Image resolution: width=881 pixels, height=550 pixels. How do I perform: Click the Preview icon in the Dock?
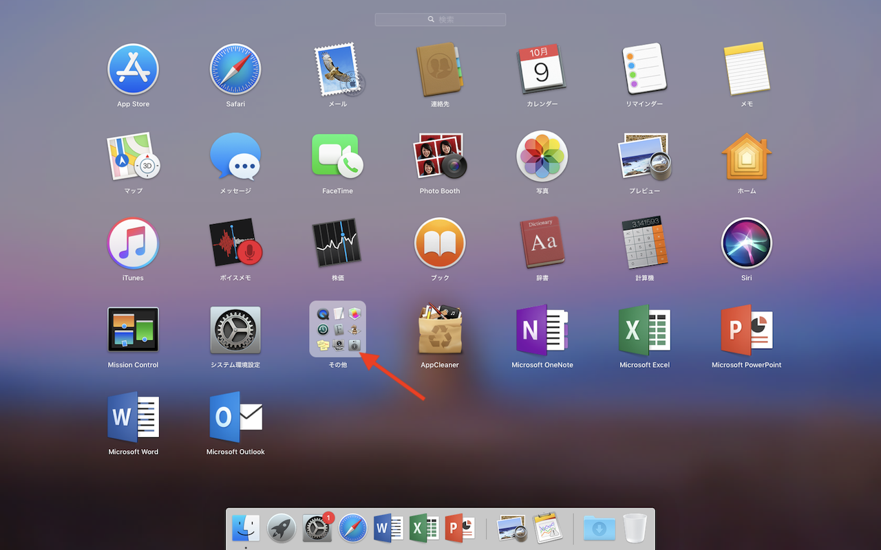[512, 528]
